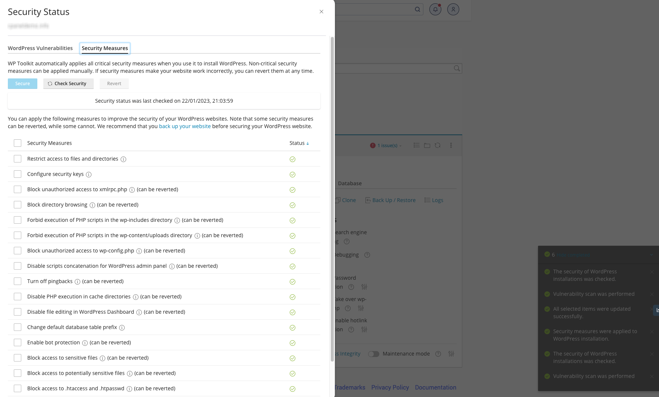The image size is (659, 397).
Task: Click the notification bell icon
Action: 435,9
